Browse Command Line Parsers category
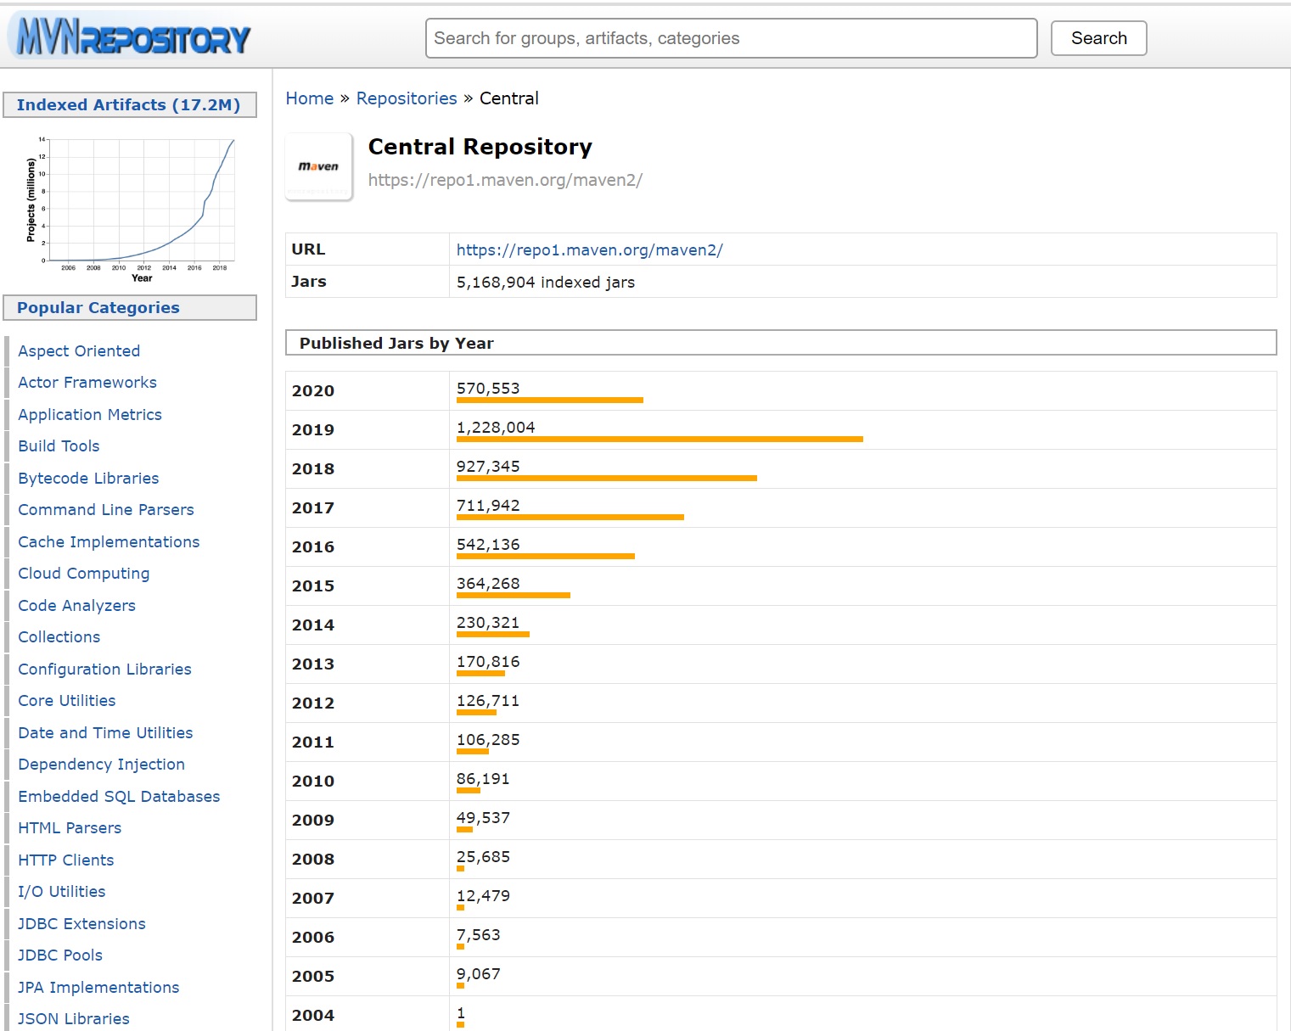1291x1031 pixels. pos(106,510)
